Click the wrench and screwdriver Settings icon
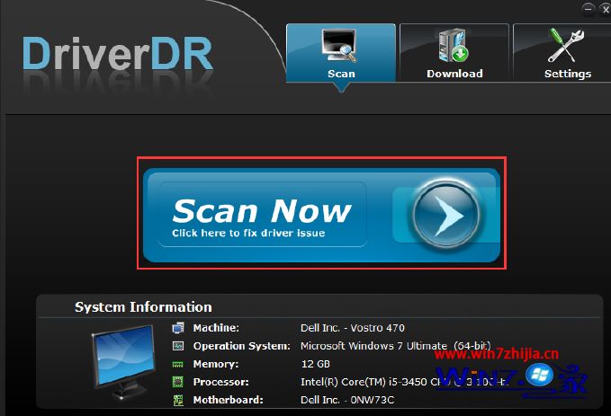The image size is (611, 416). [566, 45]
